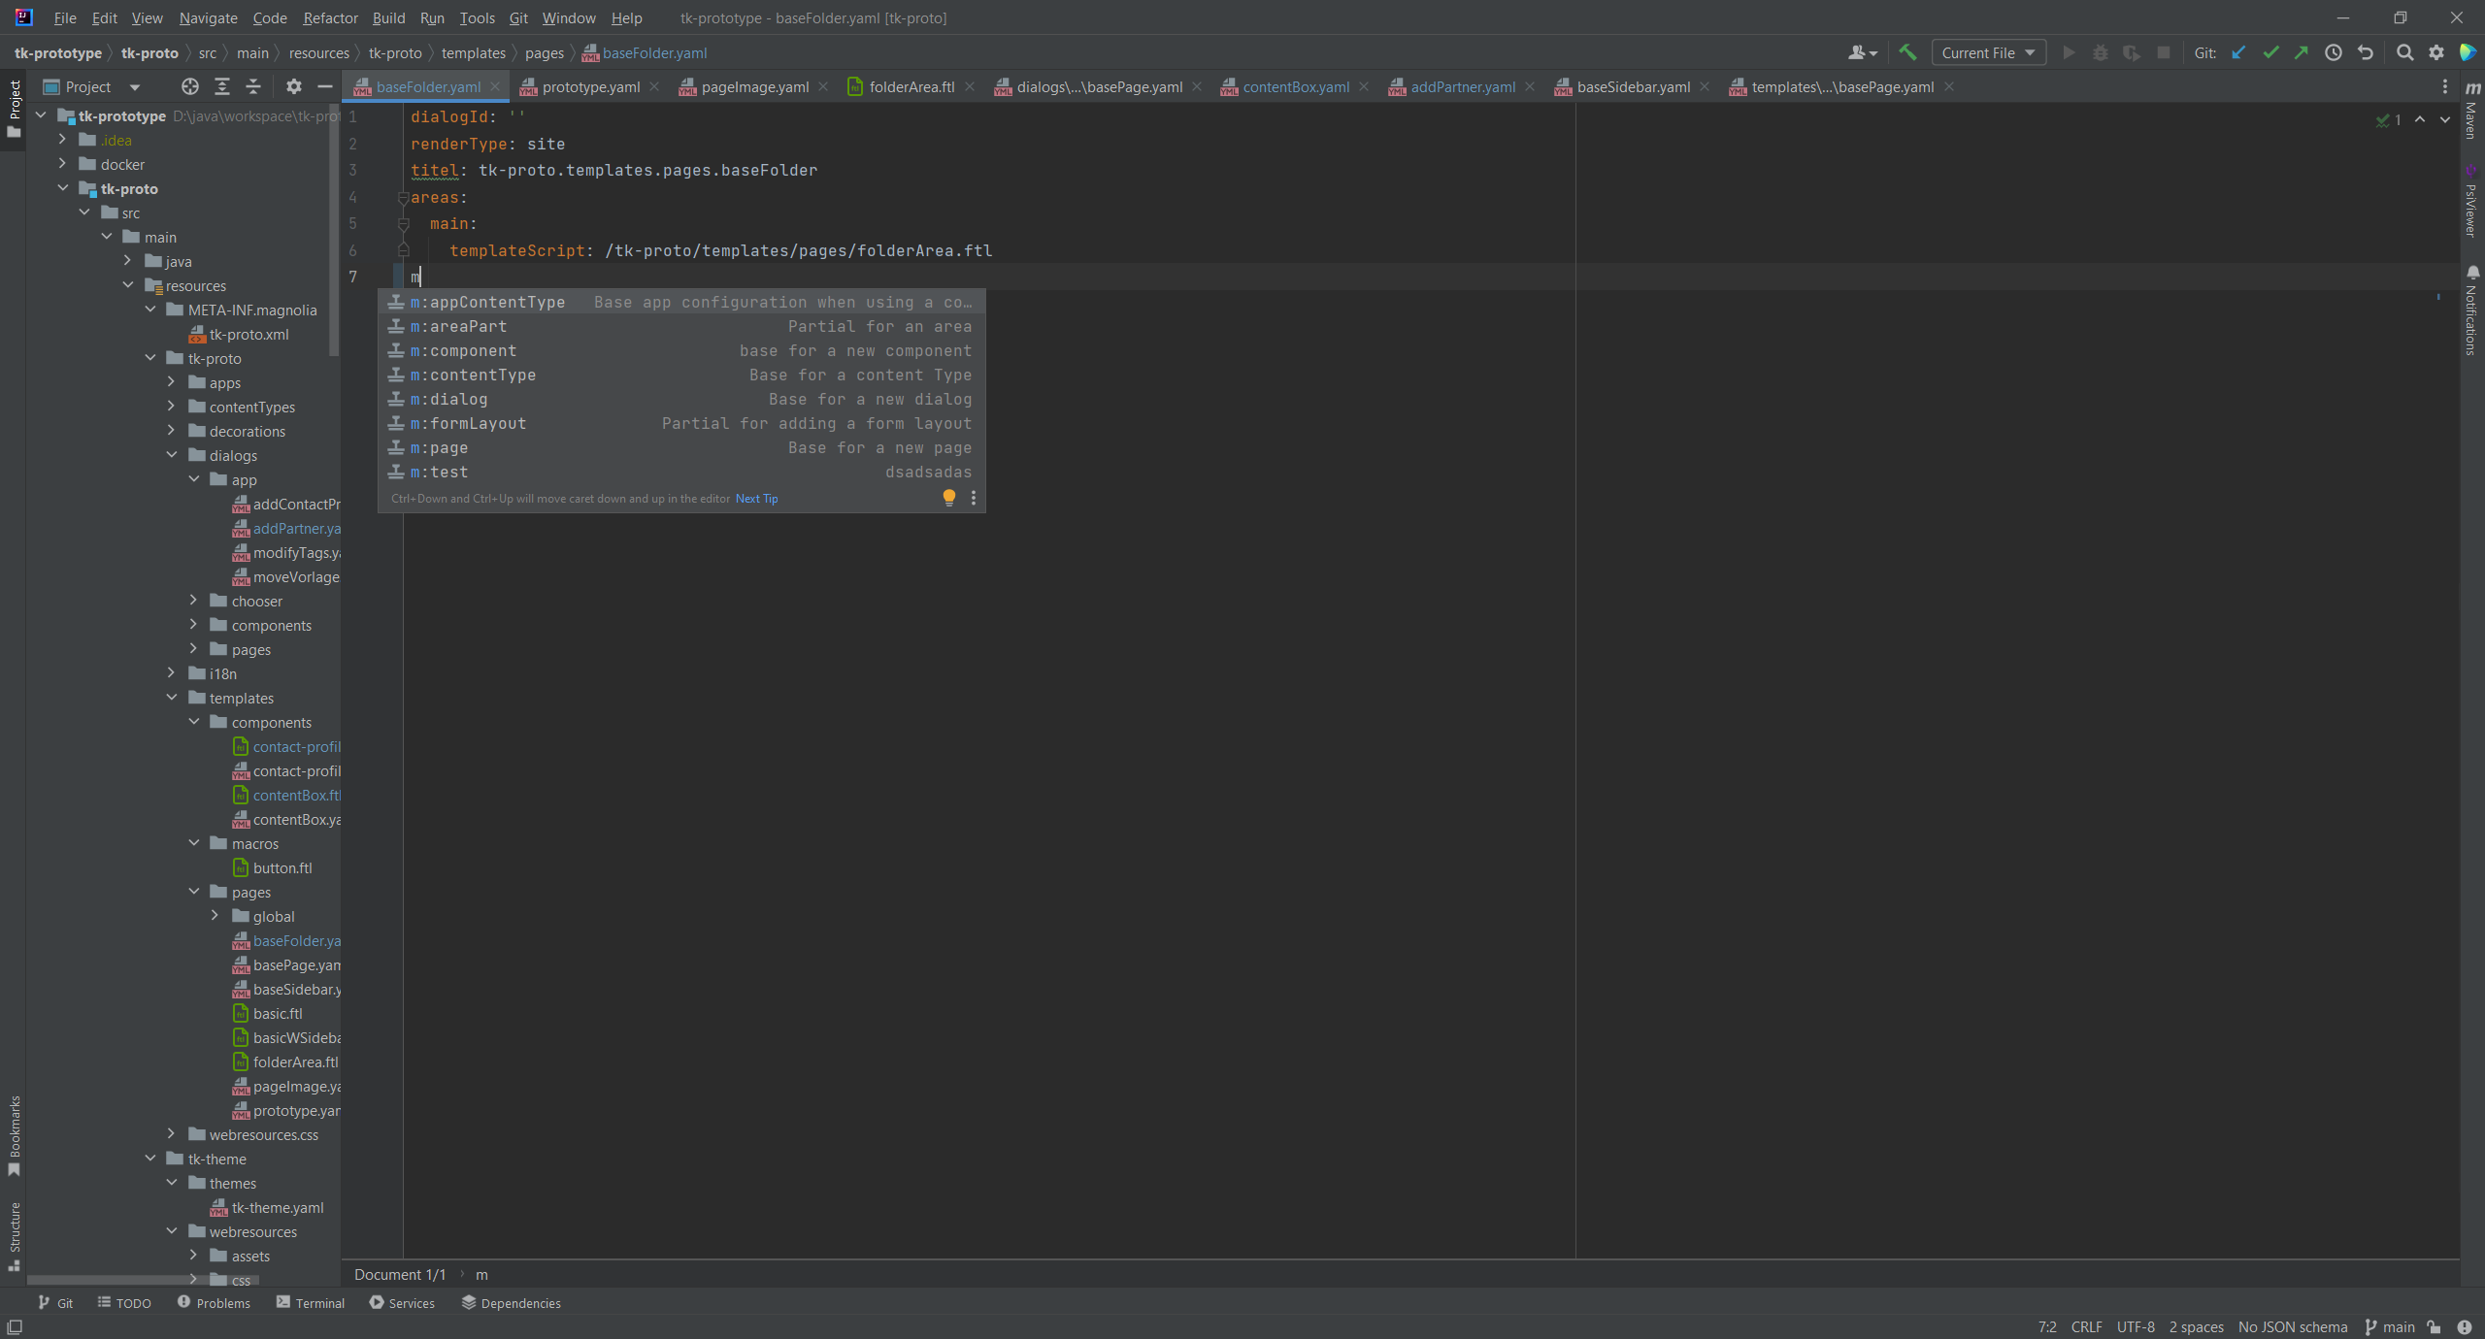Hide the Project panel with the minimize dash
This screenshot has width=2485, height=1339.
[325, 86]
